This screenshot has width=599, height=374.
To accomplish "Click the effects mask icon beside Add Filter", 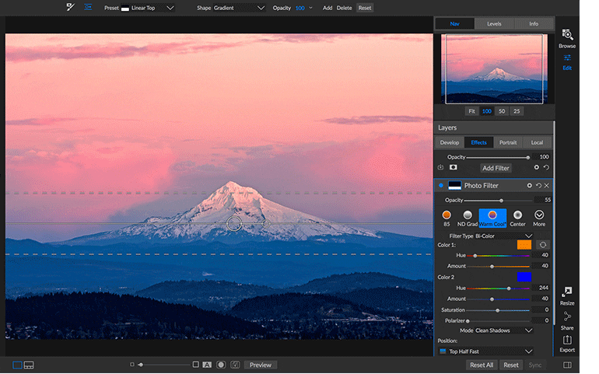I will pos(453,167).
